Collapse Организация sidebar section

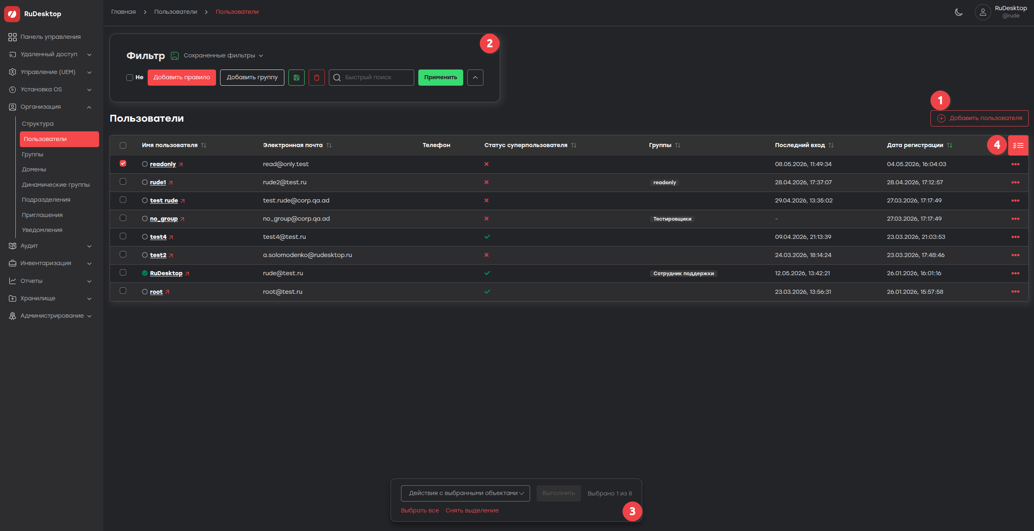click(50, 107)
